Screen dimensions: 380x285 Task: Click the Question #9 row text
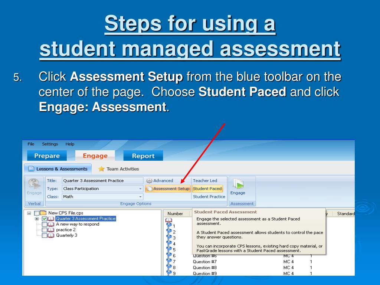[205, 273]
